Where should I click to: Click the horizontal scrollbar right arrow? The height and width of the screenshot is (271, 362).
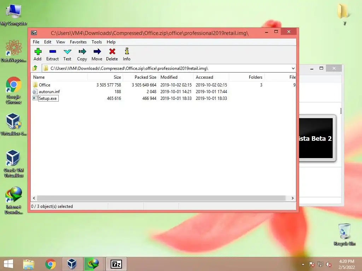292,198
